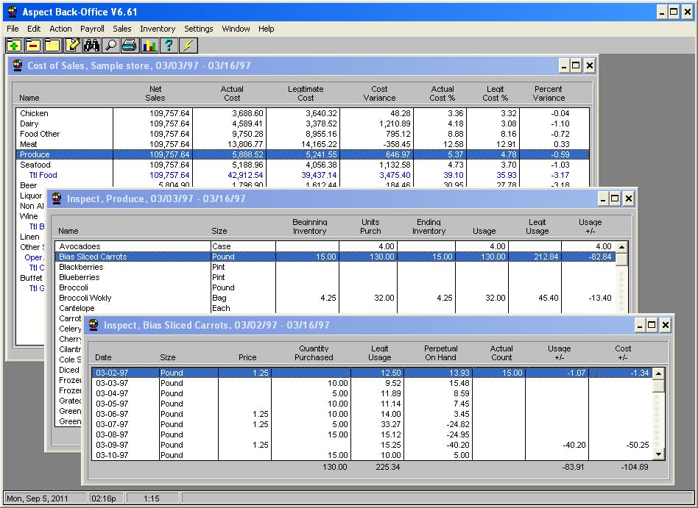Viewport: 698px width, 508px height.
Task: Click the remove folder icon with red minus
Action: pyautogui.click(x=32, y=46)
